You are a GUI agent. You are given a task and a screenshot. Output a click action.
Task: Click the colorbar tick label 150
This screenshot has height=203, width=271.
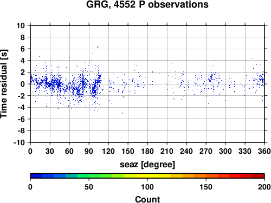(206, 187)
